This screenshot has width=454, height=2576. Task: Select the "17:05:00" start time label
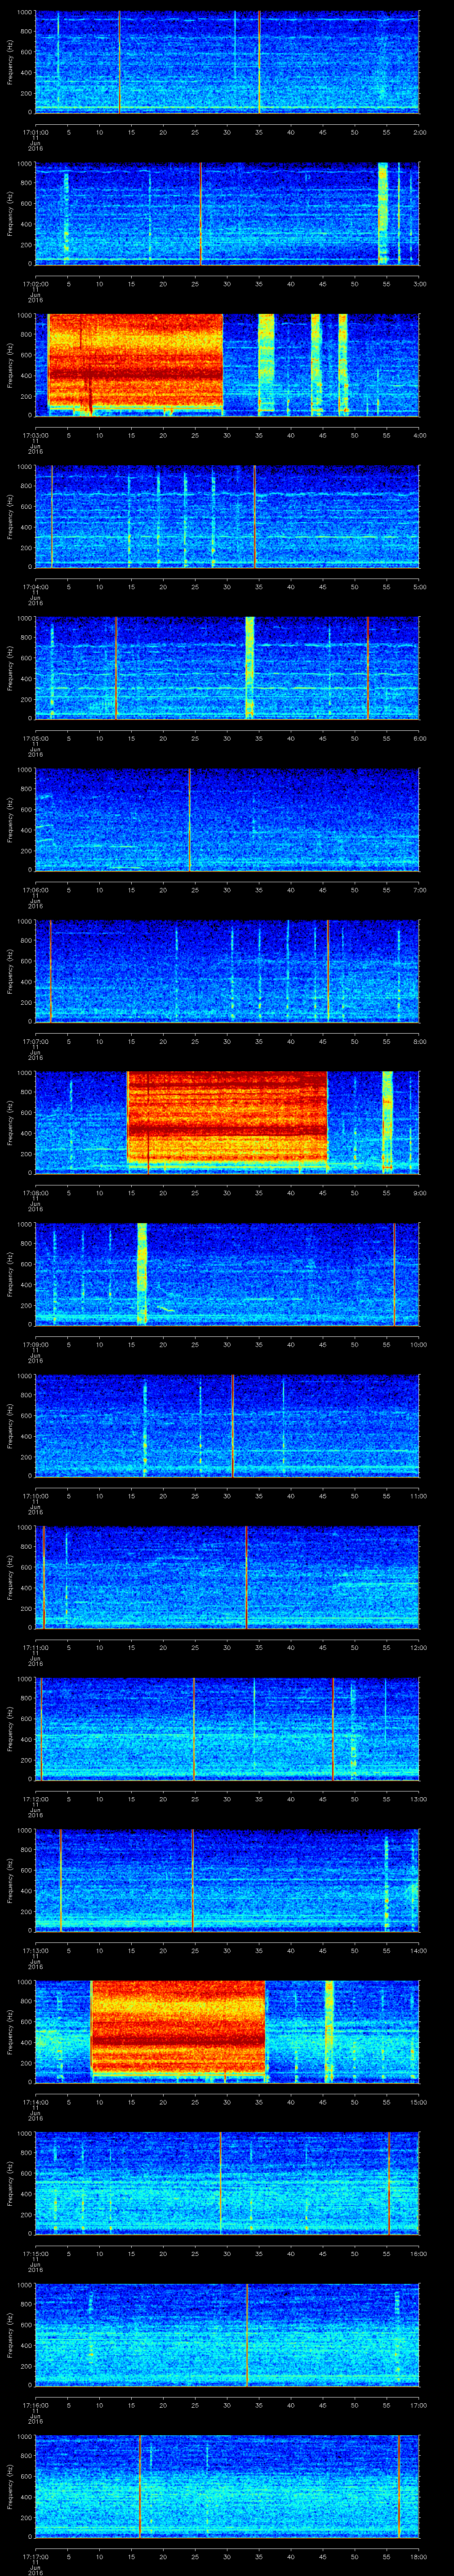point(35,738)
